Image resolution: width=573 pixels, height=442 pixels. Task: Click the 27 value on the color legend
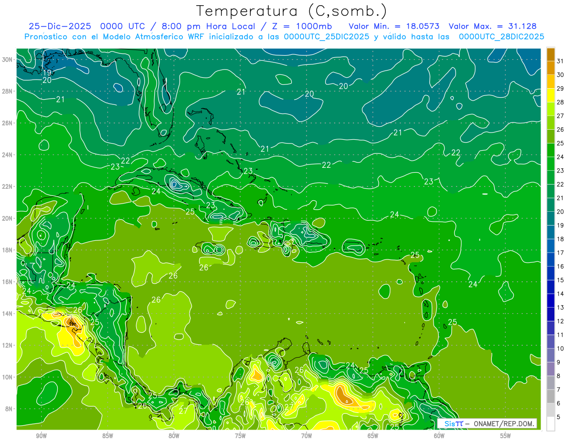coord(561,116)
